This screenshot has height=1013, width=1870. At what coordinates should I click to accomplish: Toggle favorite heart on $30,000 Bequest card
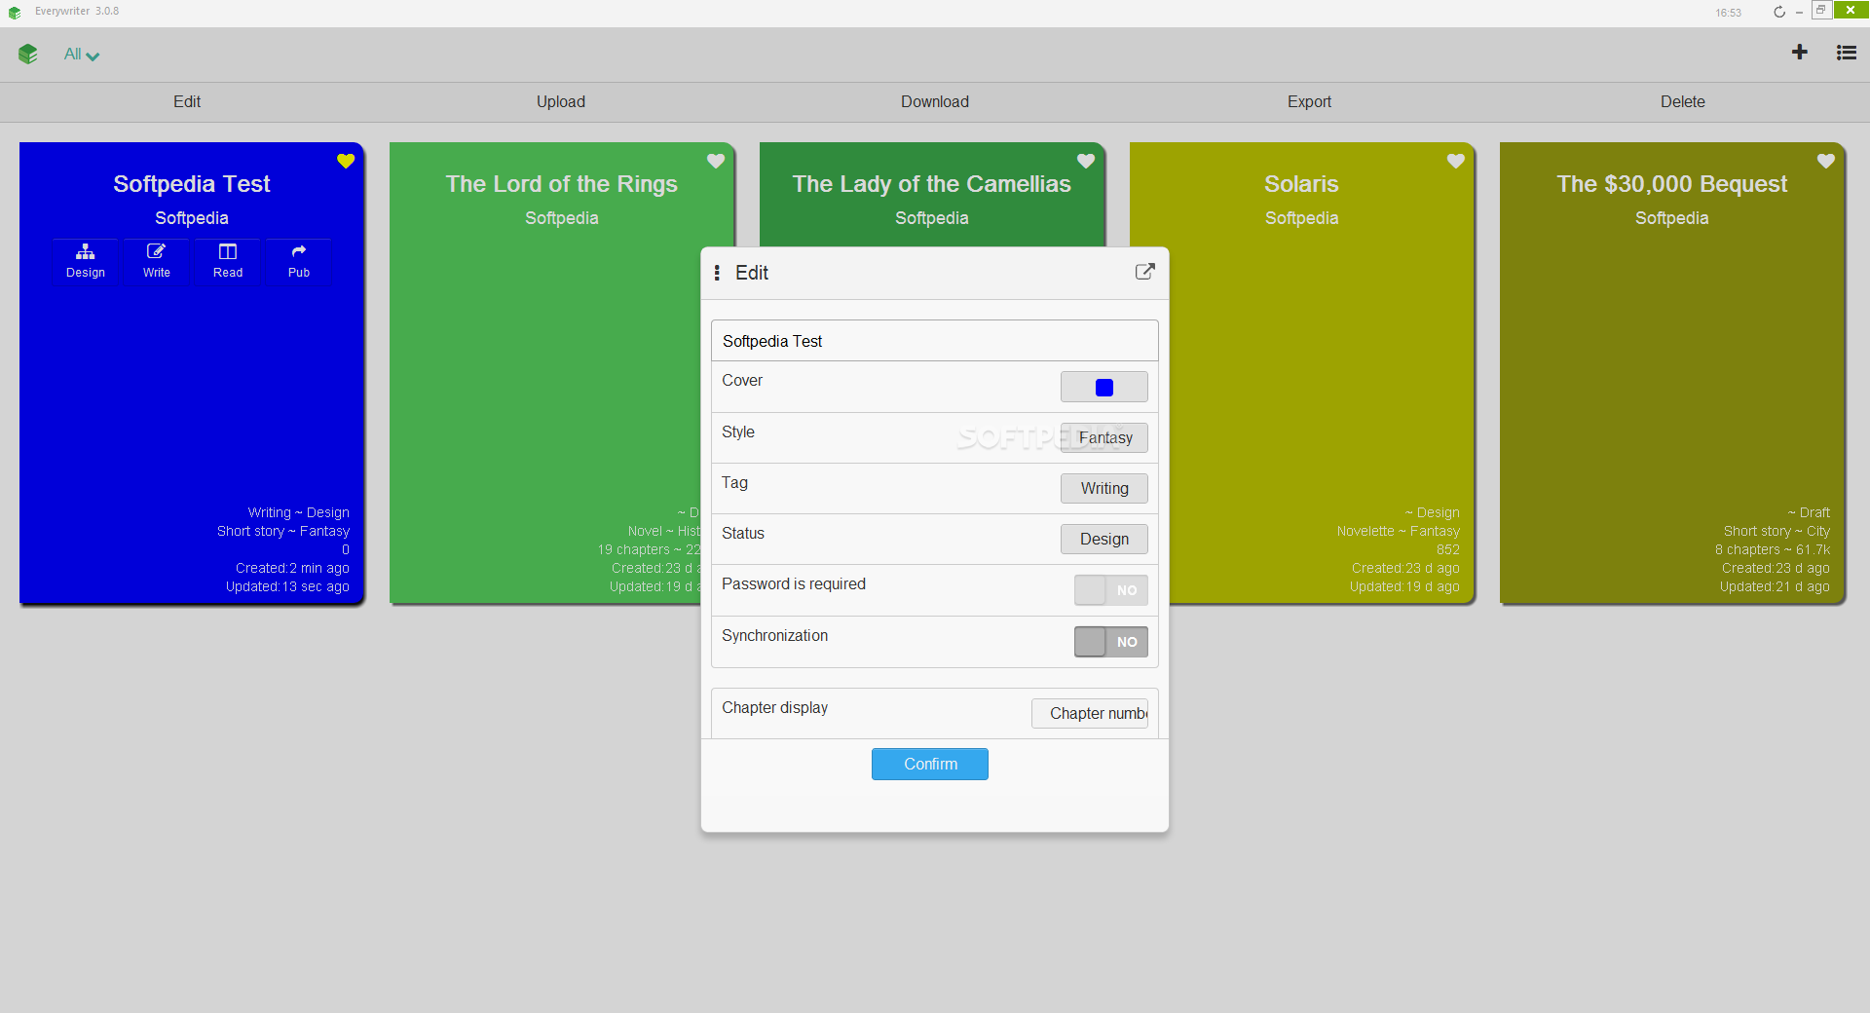(1826, 161)
